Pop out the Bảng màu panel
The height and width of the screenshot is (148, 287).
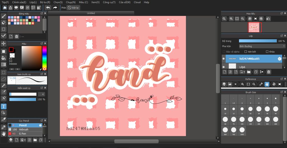point(42,13)
